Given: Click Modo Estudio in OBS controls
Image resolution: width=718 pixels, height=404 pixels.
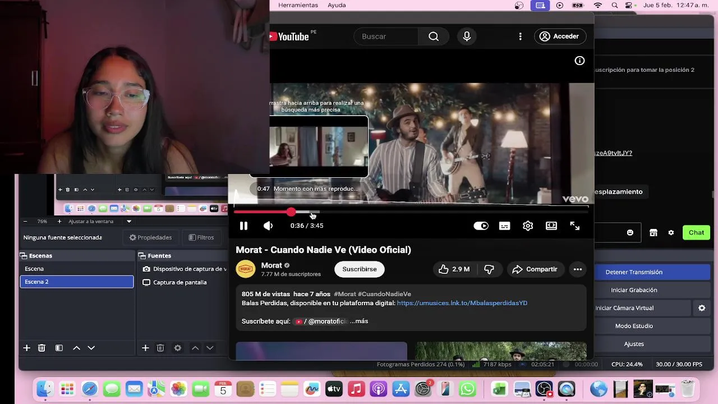Looking at the screenshot, I should coord(634,326).
